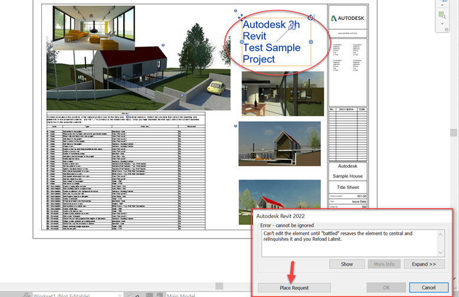This screenshot has height=297, width=459.
Task: Click Expand >> in the error dialog
Action: (424, 264)
